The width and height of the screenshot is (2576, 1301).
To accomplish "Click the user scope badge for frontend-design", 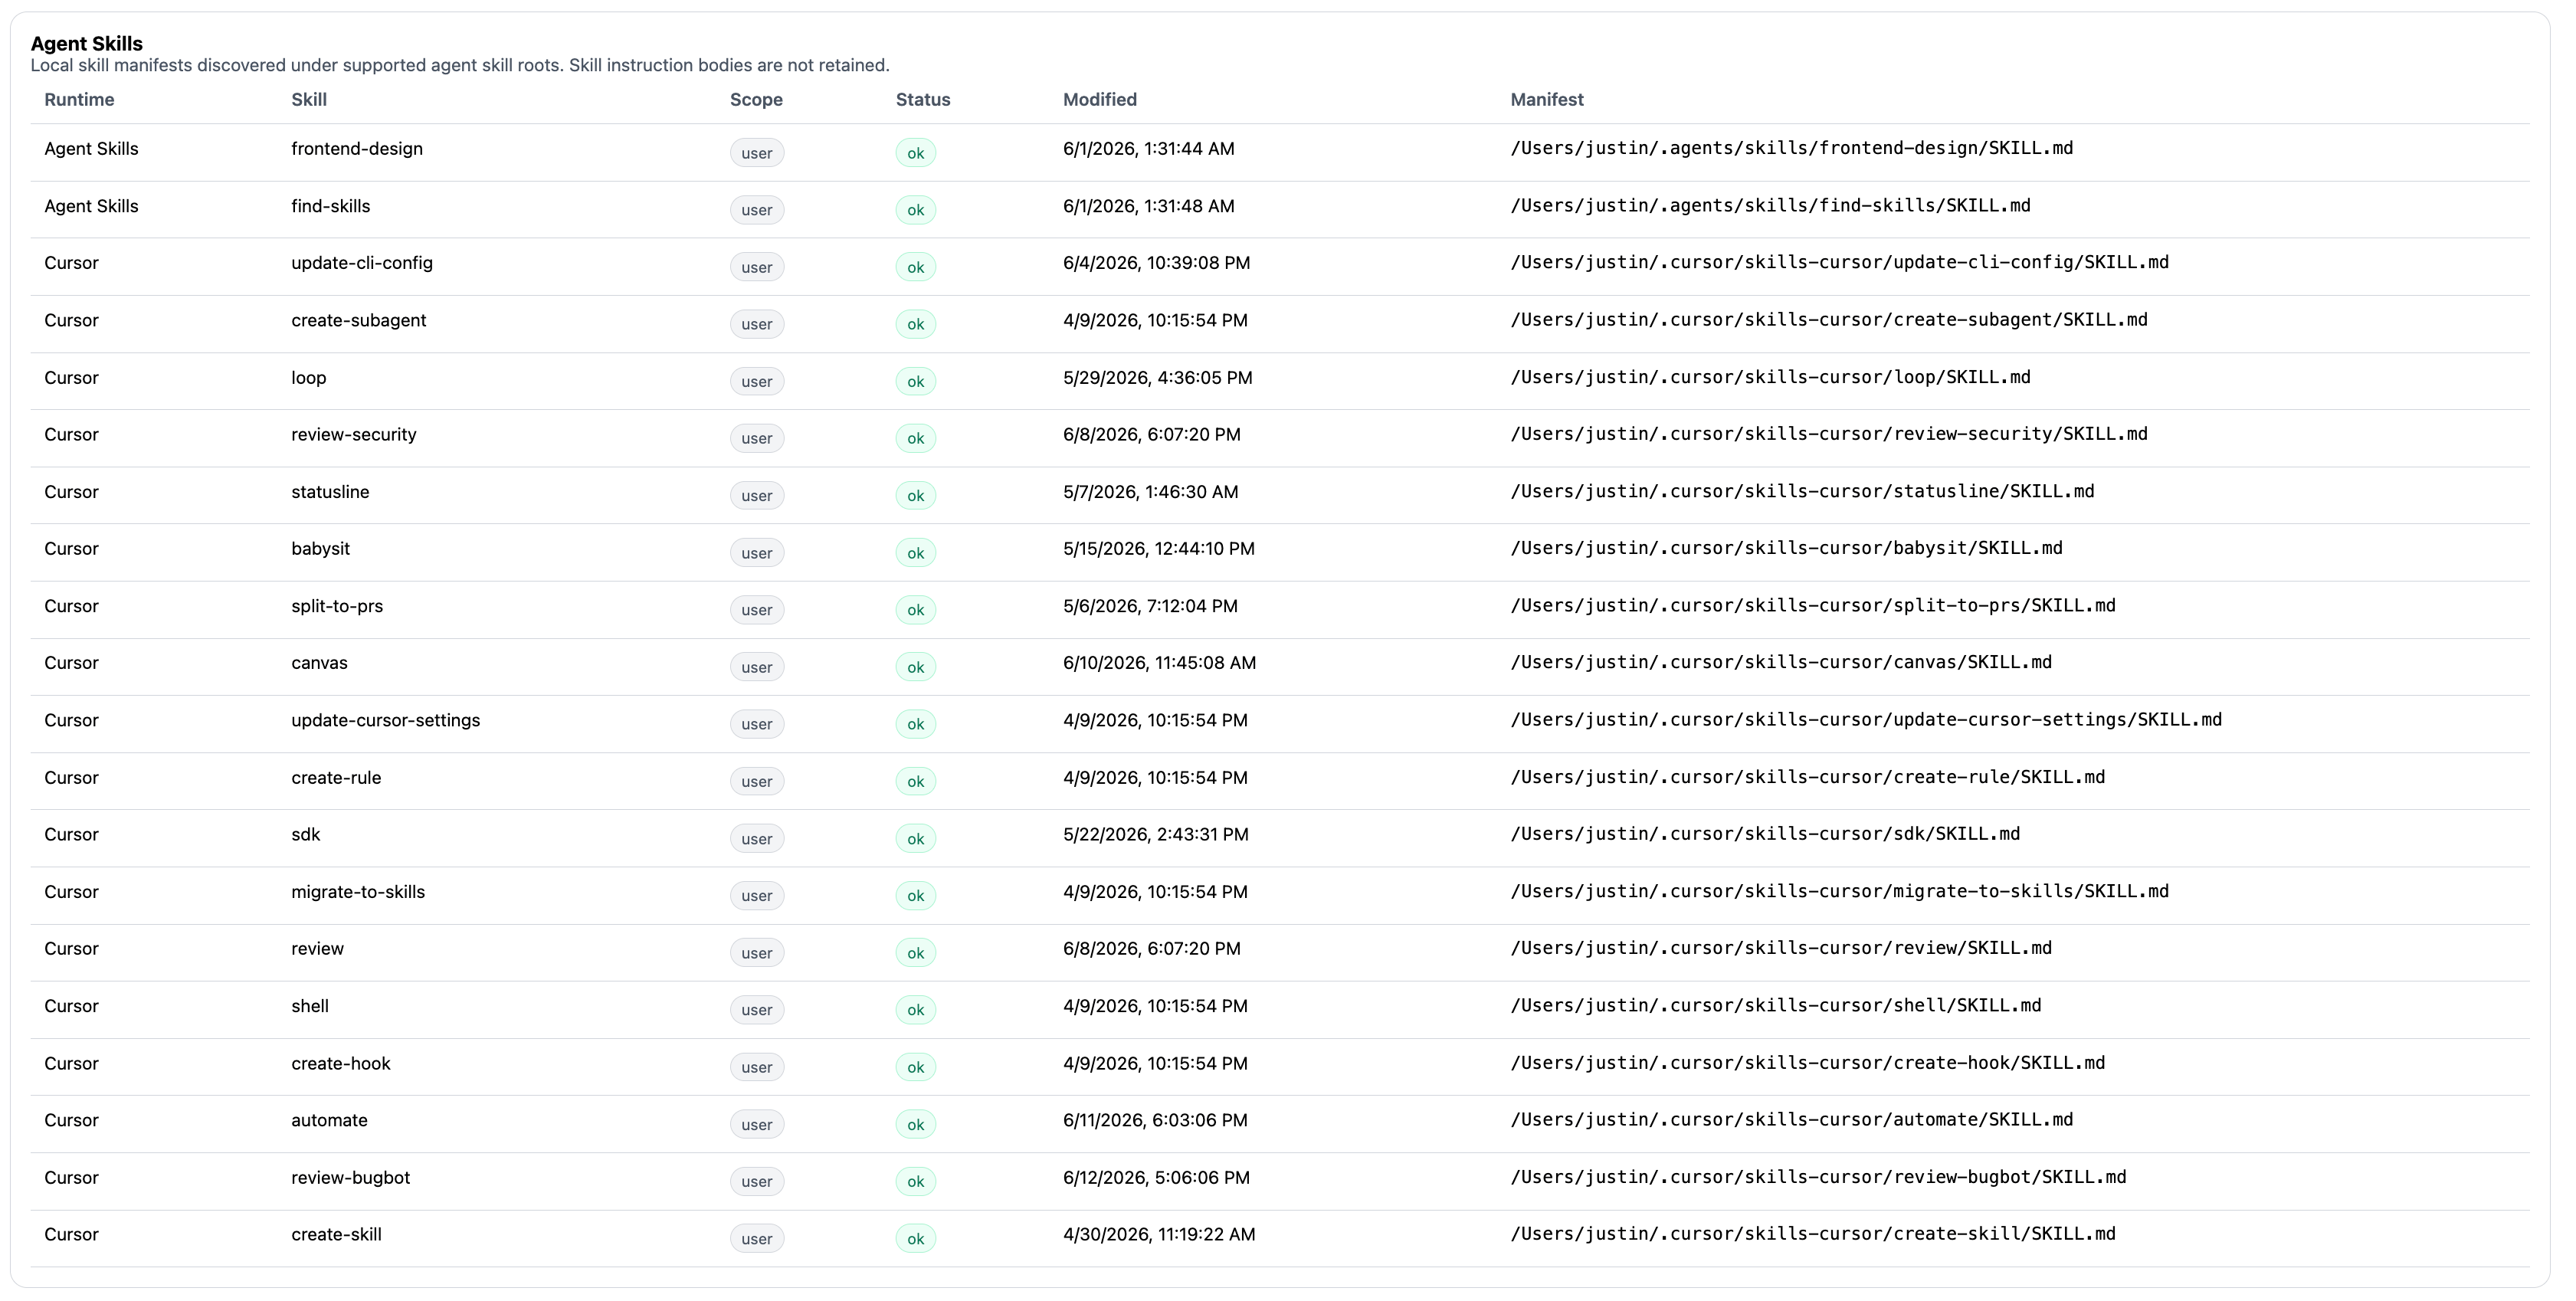I will pos(757,153).
